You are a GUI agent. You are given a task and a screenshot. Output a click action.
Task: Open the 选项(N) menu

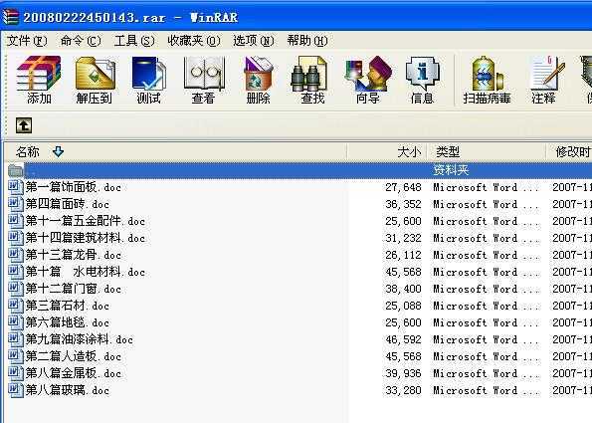(254, 41)
